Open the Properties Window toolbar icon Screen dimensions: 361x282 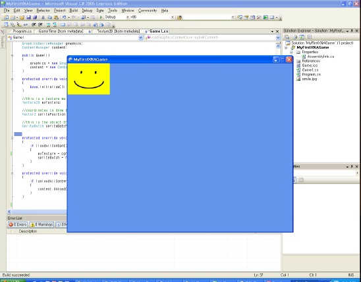tap(246, 17)
